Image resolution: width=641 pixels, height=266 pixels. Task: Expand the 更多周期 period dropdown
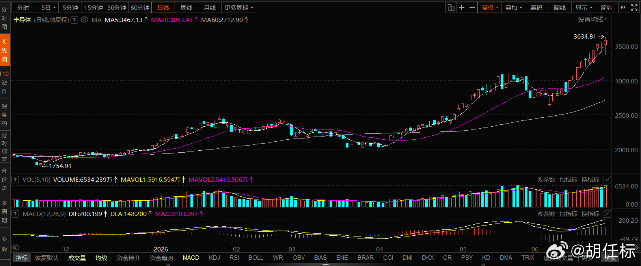(239, 7)
